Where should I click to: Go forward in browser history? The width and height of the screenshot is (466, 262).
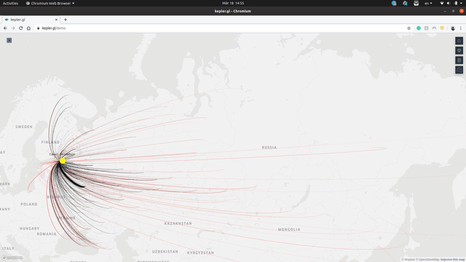[x=13, y=28]
